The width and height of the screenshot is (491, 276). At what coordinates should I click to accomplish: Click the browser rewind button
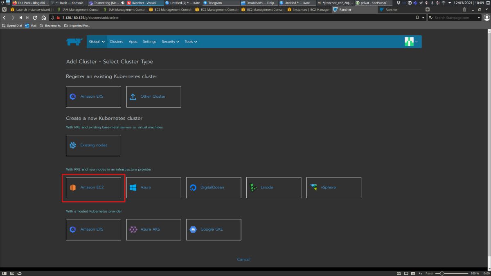point(20,18)
